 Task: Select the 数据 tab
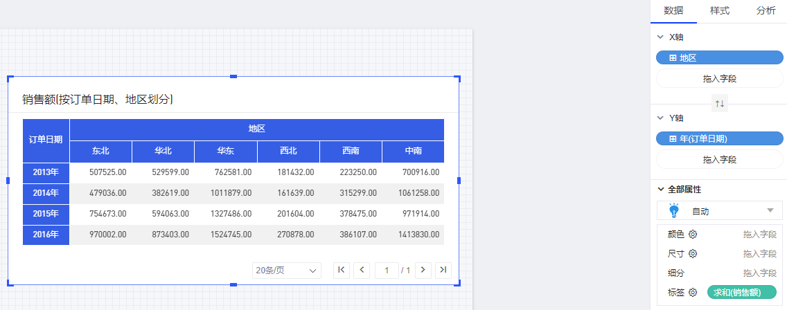click(x=673, y=11)
